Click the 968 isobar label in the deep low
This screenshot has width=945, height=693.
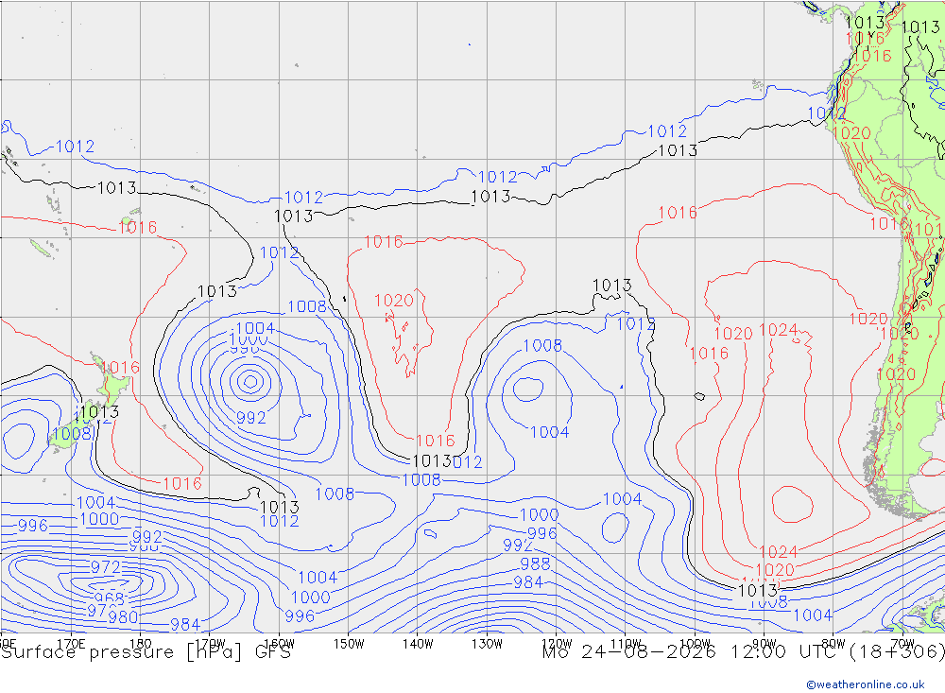[x=110, y=598]
